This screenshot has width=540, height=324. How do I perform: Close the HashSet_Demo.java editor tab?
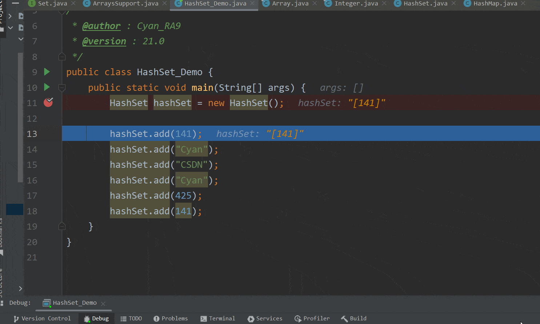(x=253, y=4)
